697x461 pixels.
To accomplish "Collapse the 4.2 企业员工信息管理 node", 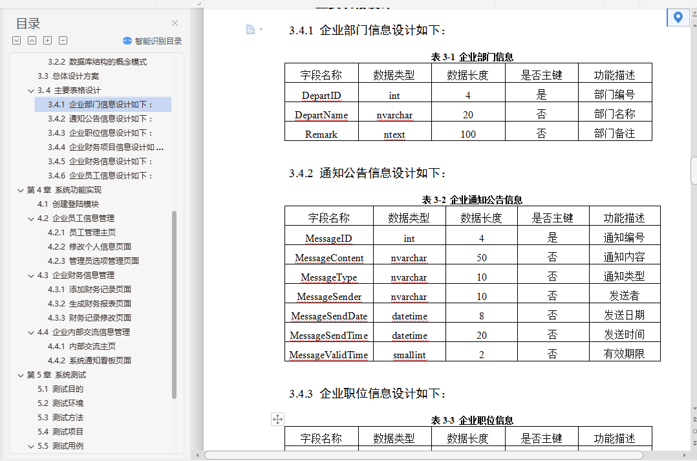I will click(x=30, y=219).
